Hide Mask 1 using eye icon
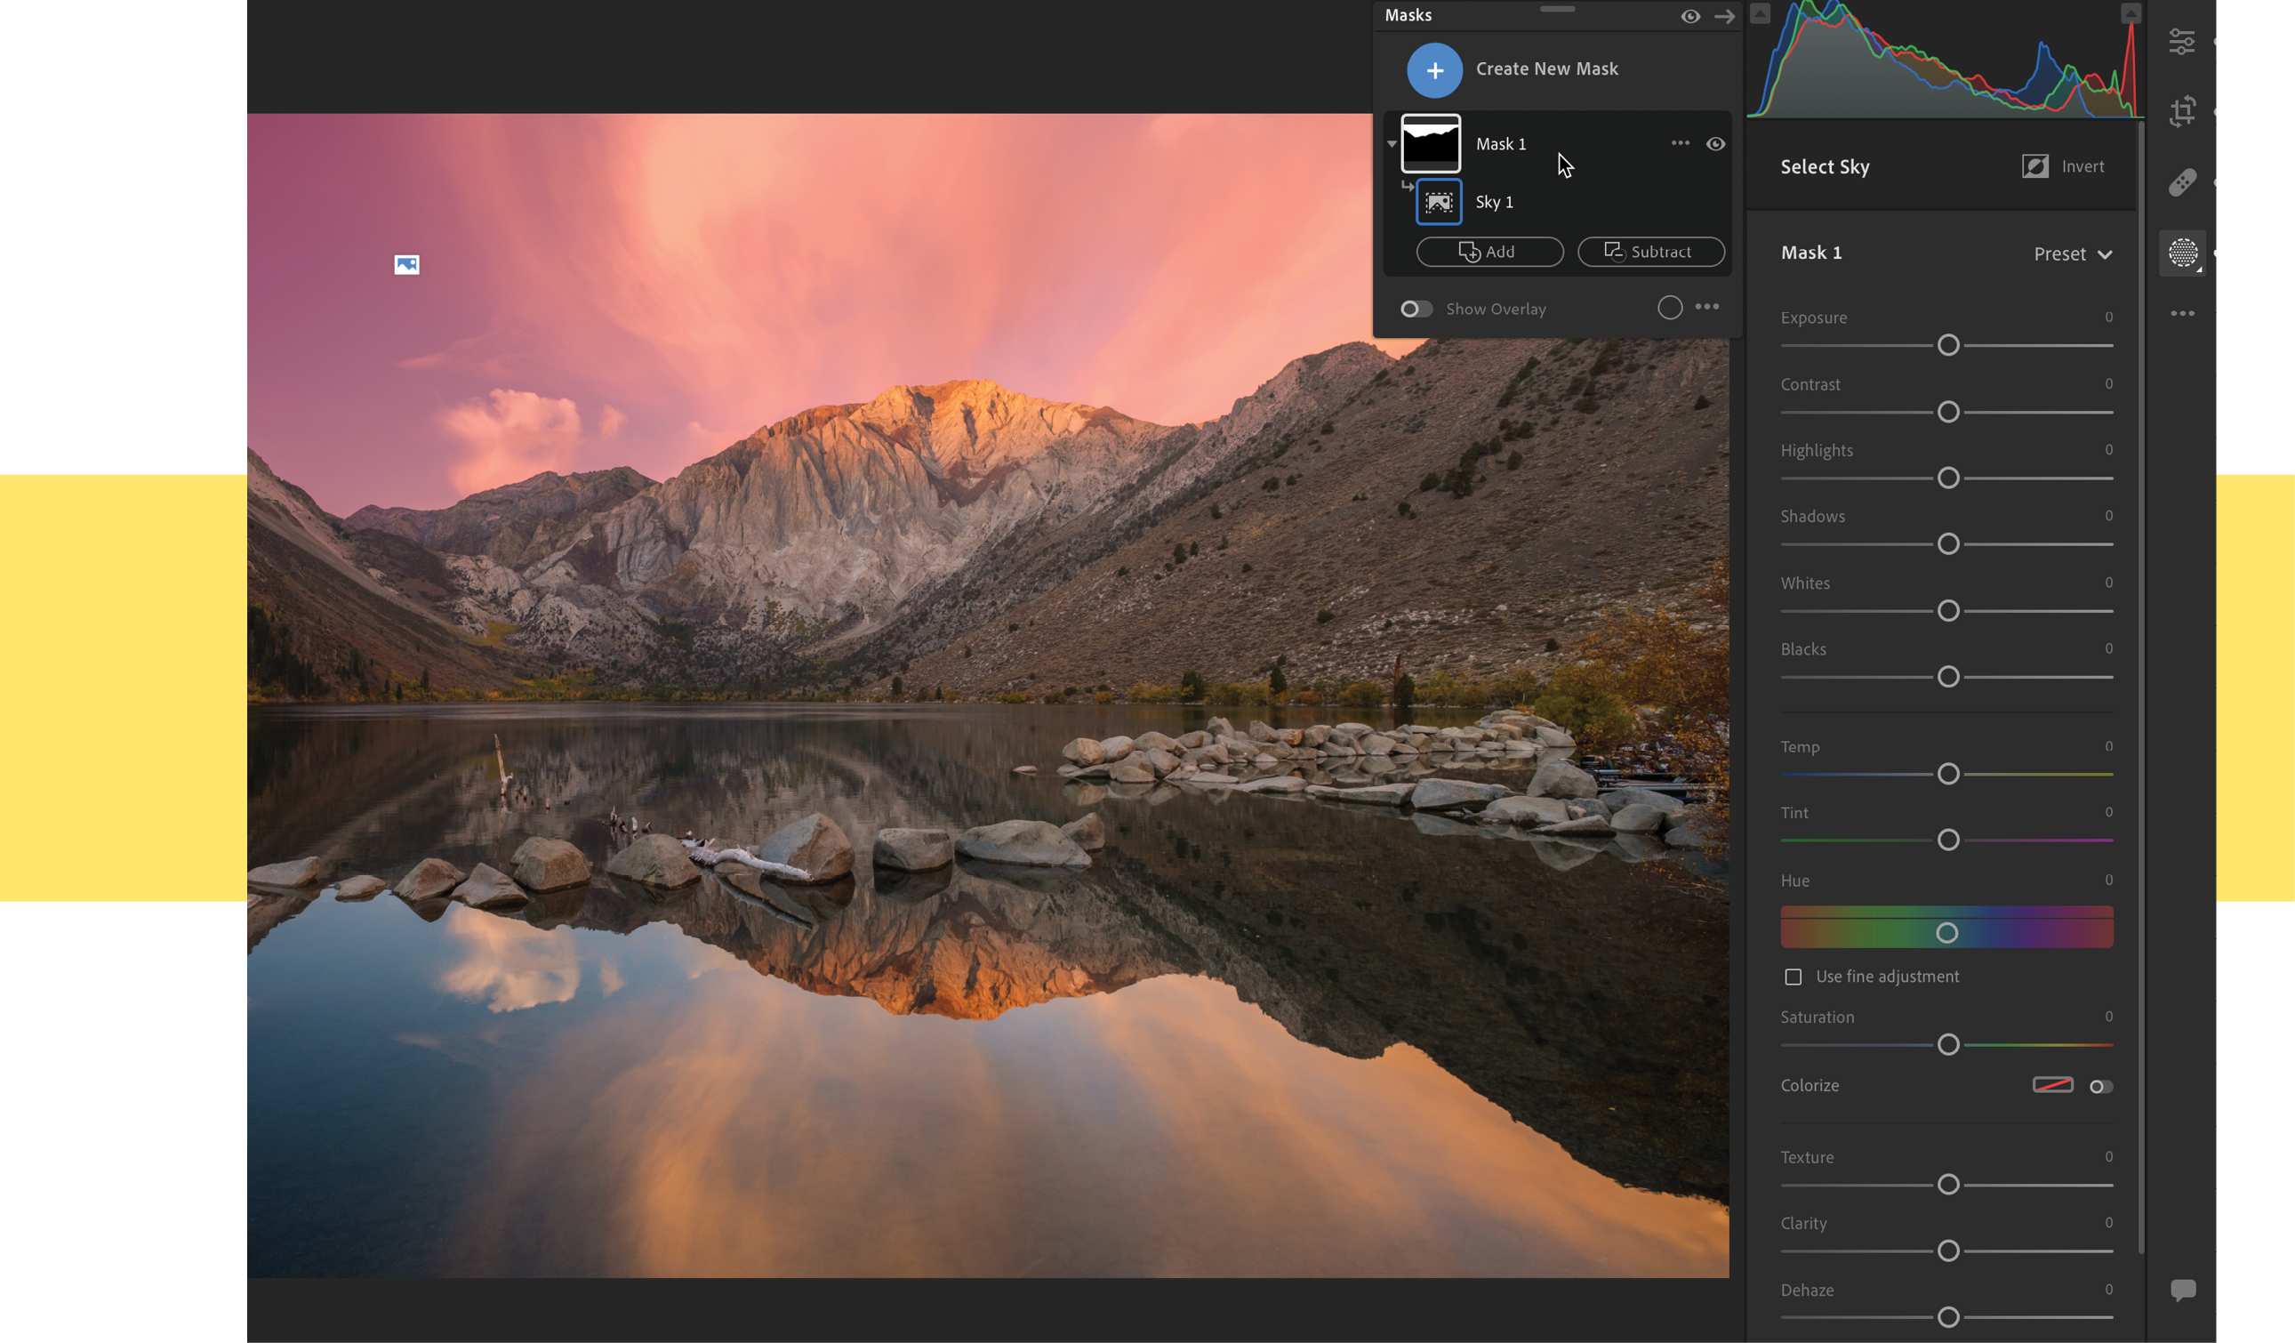This screenshot has height=1343, width=2295. click(1716, 144)
